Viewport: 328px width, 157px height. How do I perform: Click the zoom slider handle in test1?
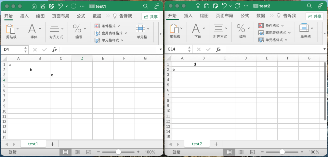click(118, 152)
